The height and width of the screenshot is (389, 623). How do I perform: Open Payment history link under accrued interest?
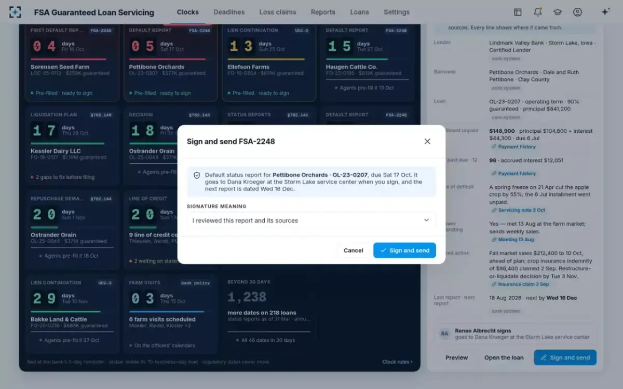513,174
